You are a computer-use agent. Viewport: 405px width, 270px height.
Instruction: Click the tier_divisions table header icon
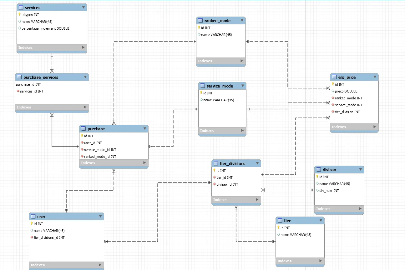coord(216,163)
